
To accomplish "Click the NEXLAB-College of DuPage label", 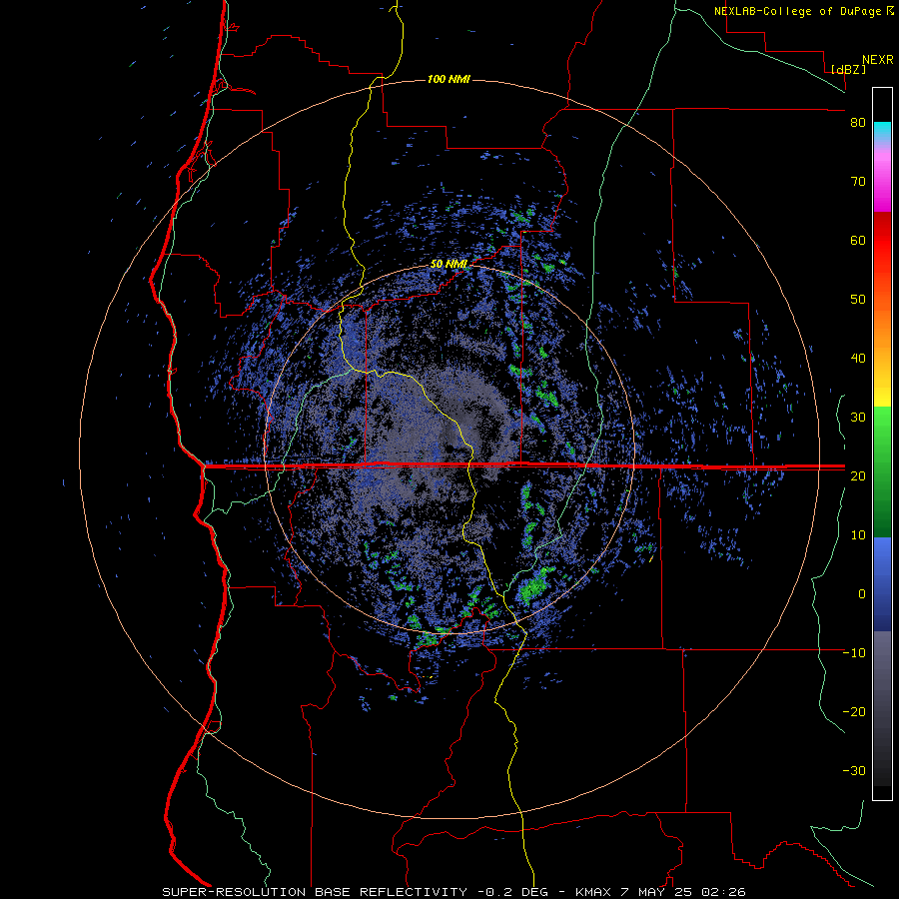I will tap(798, 11).
